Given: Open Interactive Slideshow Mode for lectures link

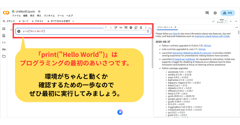Looking at the screenshot, I should (192, 53).
